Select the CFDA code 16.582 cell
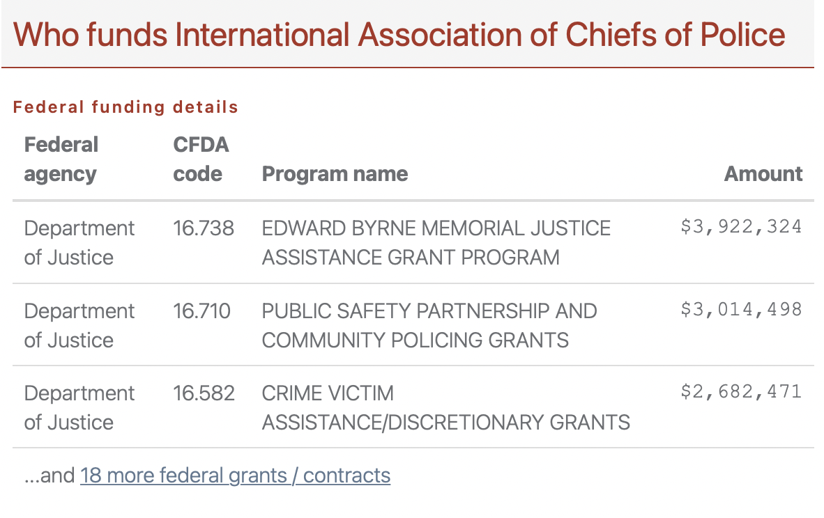 (x=204, y=393)
